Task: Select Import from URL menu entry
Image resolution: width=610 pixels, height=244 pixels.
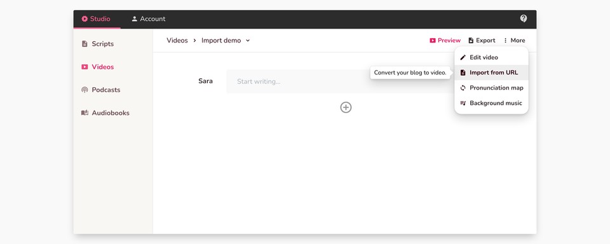Action: click(x=491, y=72)
